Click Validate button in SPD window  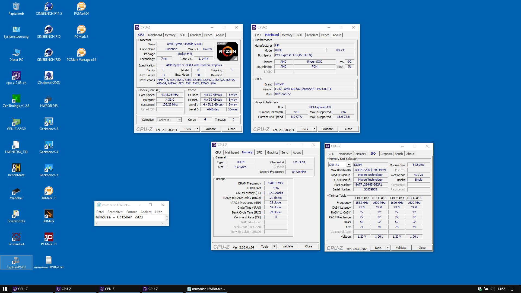401,248
